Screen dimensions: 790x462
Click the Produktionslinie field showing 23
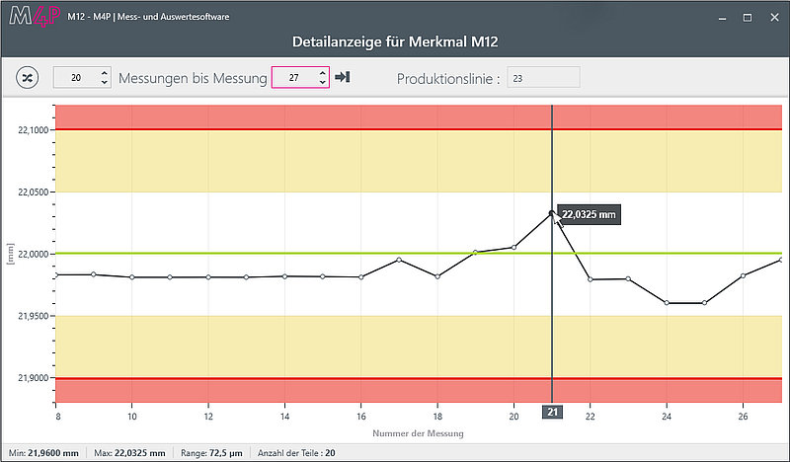click(x=544, y=78)
